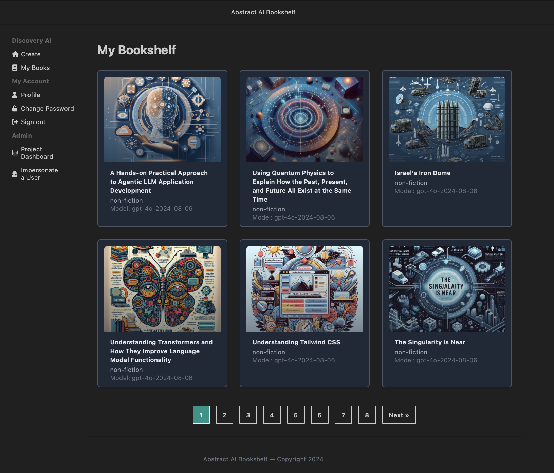Click title 'Understanding Transformers and How They Improve'
The height and width of the screenshot is (473, 554).
pyautogui.click(x=161, y=351)
